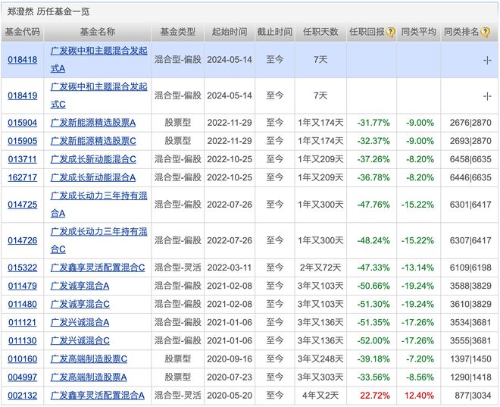Open 广发诚享混合A fund link
Screen dimensions: 500x407
click(x=80, y=286)
